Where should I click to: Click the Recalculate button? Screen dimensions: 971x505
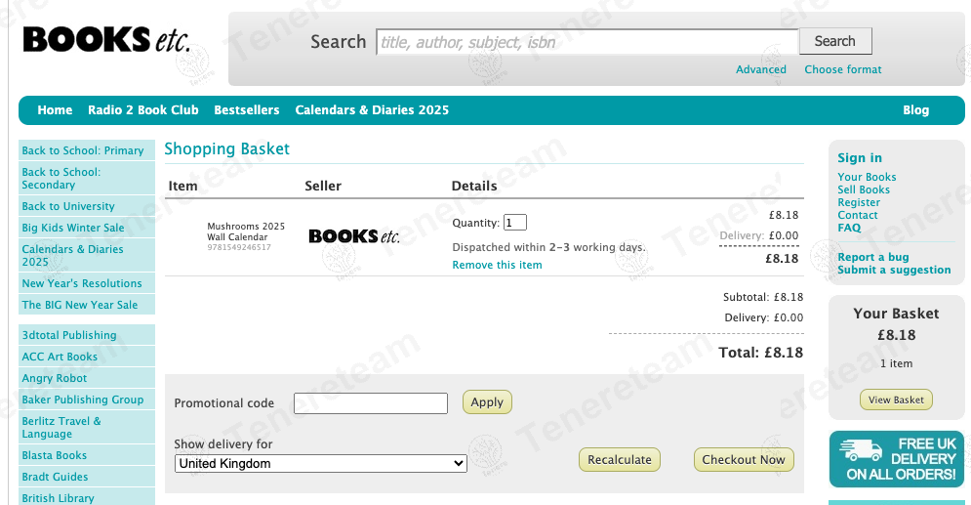(619, 460)
